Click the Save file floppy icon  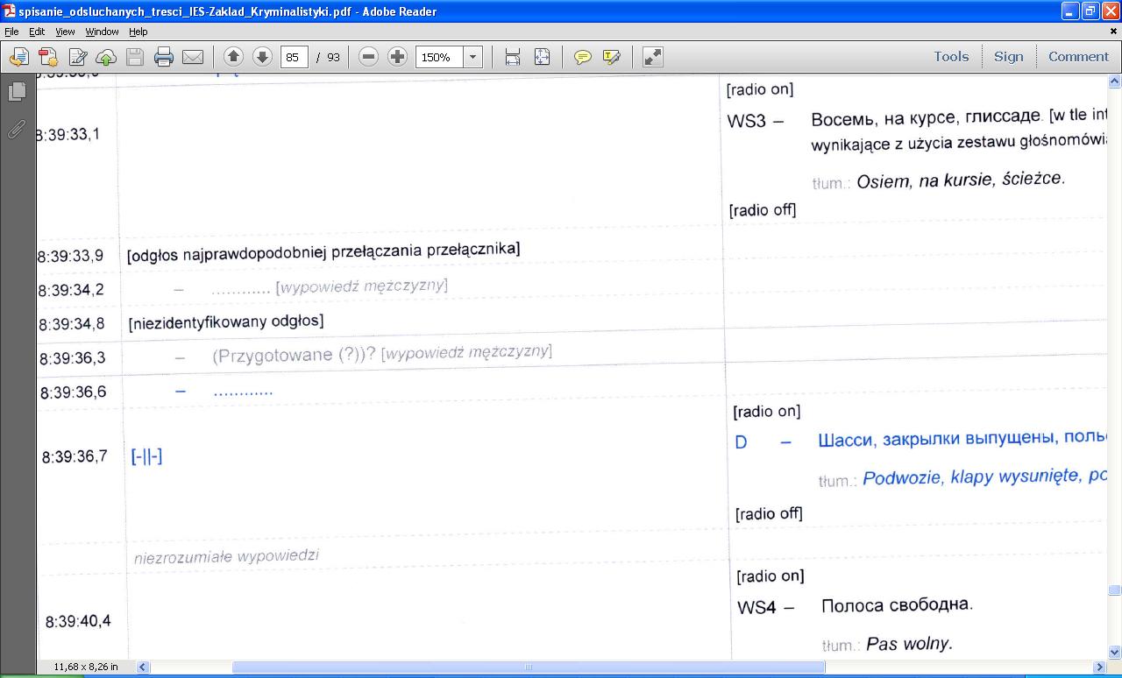(x=135, y=57)
